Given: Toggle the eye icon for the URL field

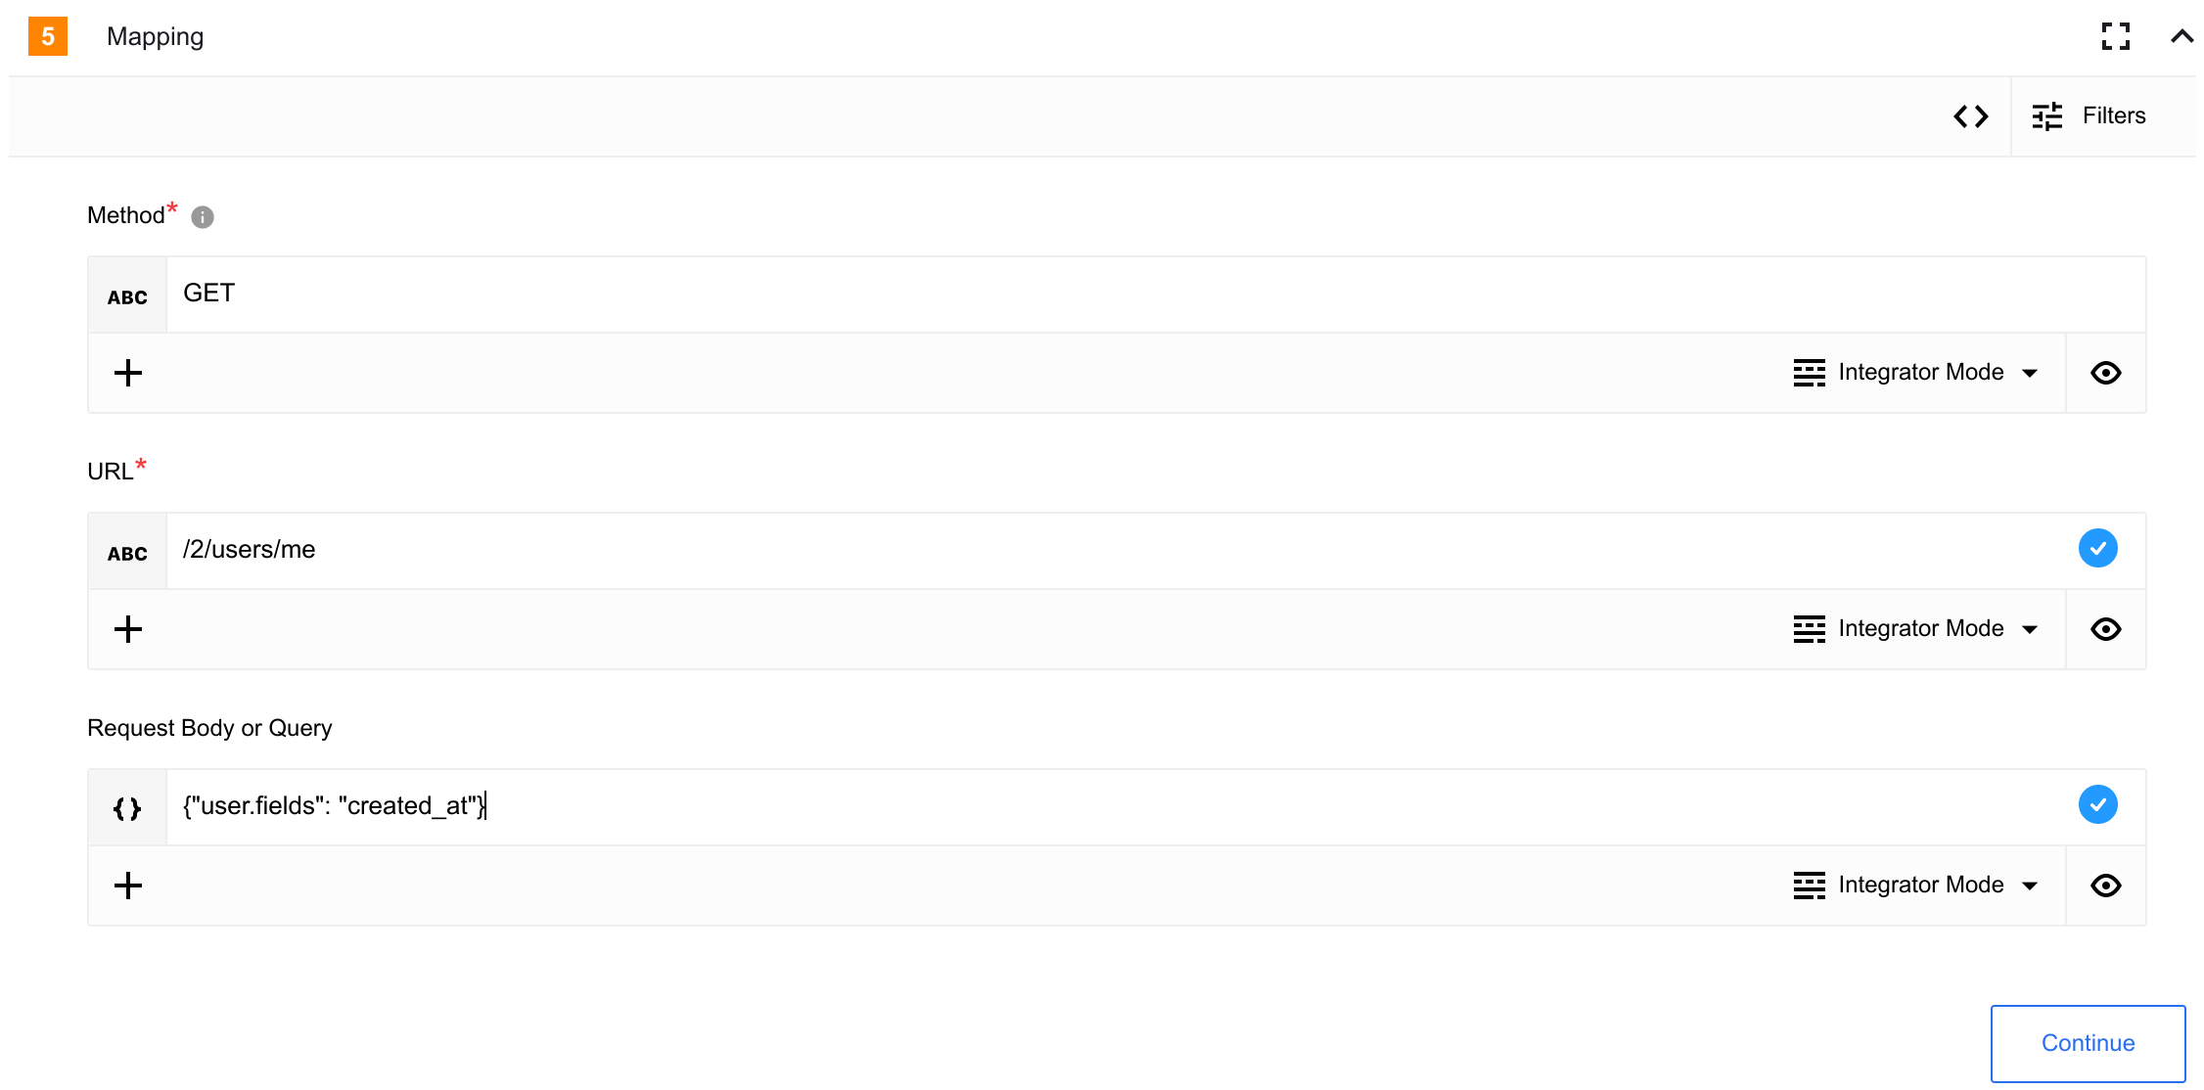Looking at the screenshot, I should (x=2105, y=628).
